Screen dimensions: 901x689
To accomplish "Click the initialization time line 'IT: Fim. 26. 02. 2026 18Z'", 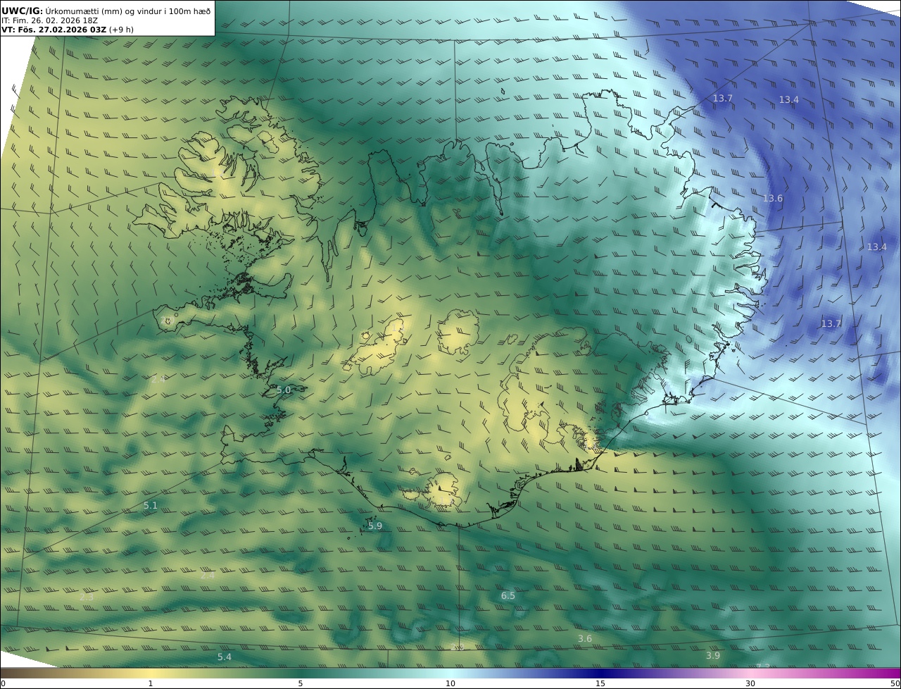I will click(49, 20).
